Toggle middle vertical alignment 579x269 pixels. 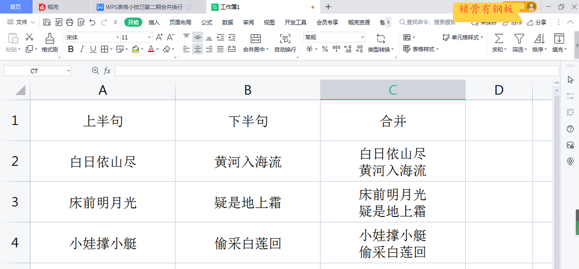198,37
